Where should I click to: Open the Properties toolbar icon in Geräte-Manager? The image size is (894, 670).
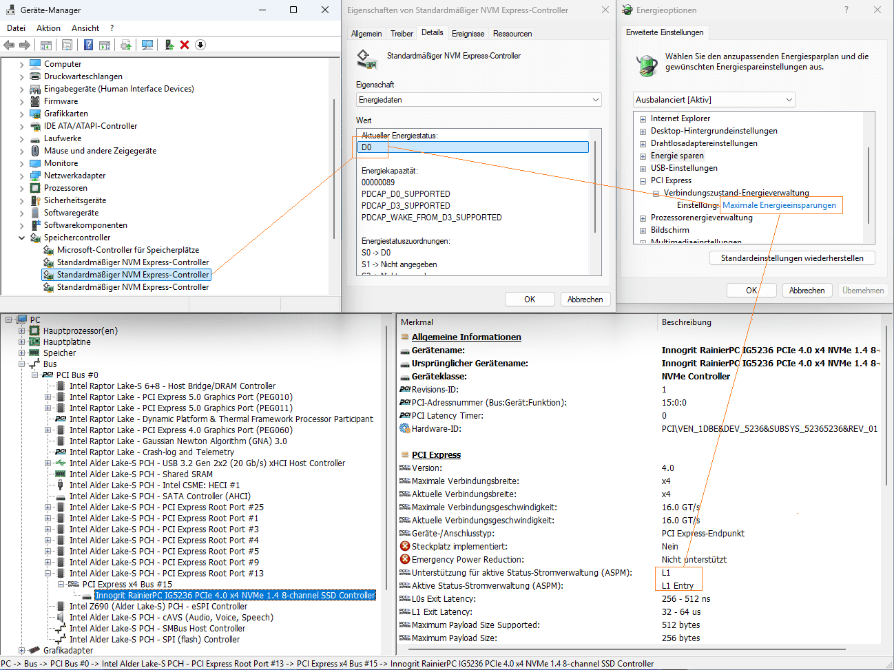click(67, 45)
